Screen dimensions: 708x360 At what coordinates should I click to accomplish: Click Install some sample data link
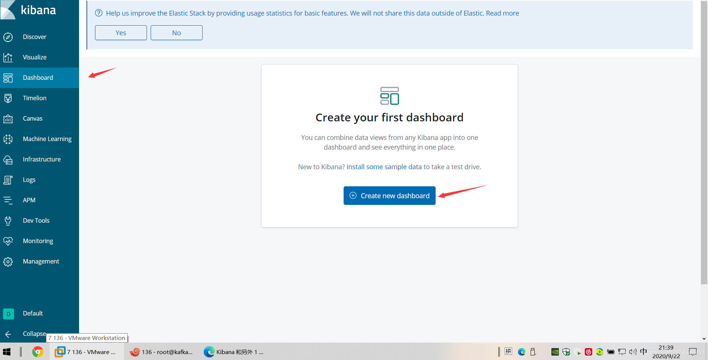pyautogui.click(x=384, y=167)
